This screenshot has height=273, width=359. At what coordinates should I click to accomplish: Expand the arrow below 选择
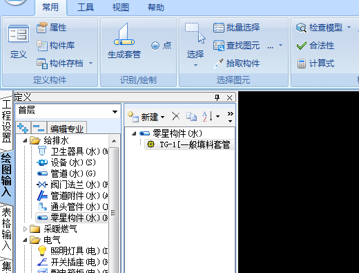195,66
